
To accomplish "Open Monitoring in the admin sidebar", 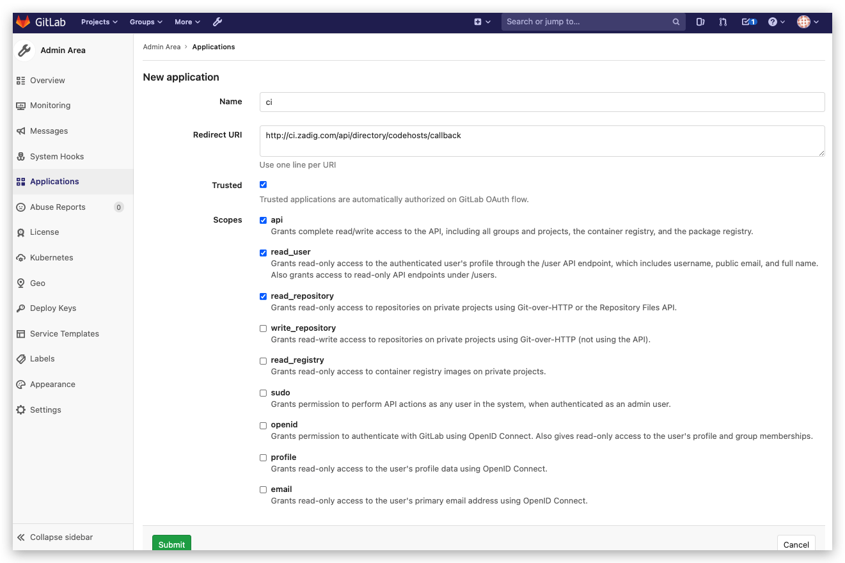I will click(73, 106).
